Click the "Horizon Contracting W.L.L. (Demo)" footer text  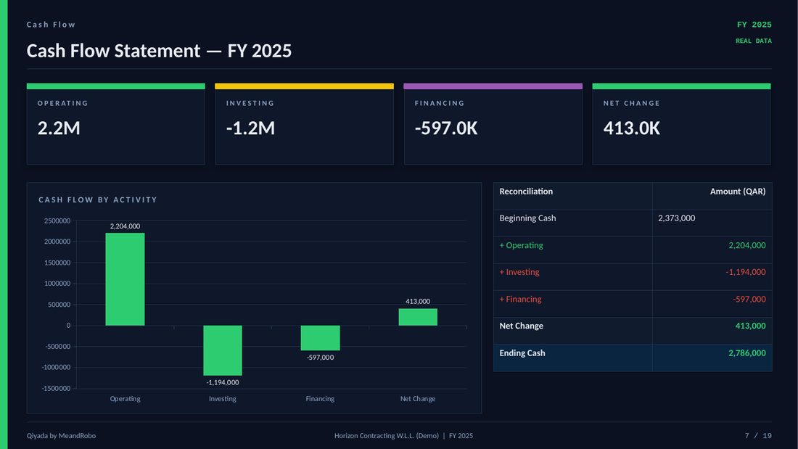tap(386, 436)
